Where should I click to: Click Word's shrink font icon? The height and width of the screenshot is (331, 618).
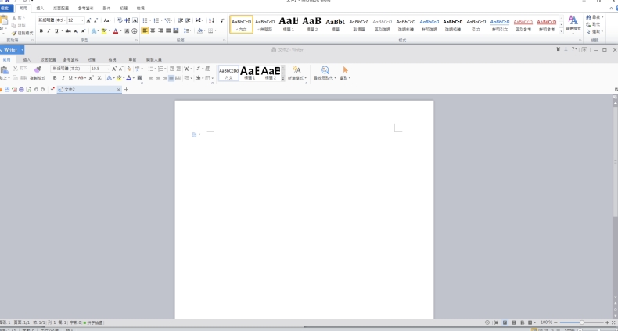[x=95, y=20]
